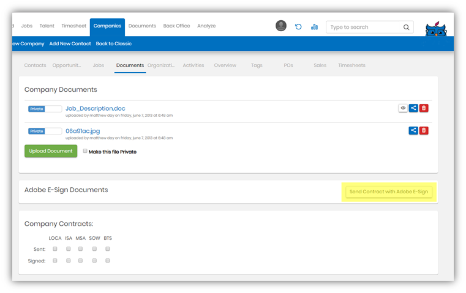Switch to the Sales tab
This screenshot has height=293, width=466.
(320, 65)
